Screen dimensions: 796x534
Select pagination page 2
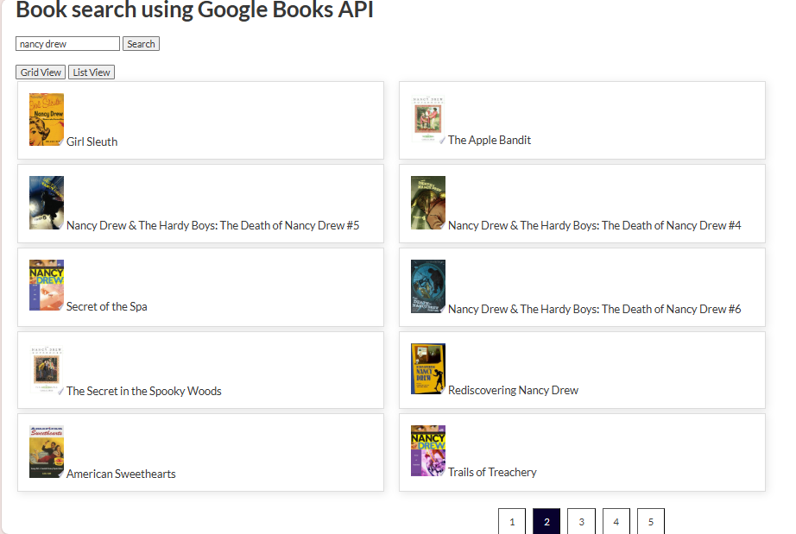pos(546,521)
